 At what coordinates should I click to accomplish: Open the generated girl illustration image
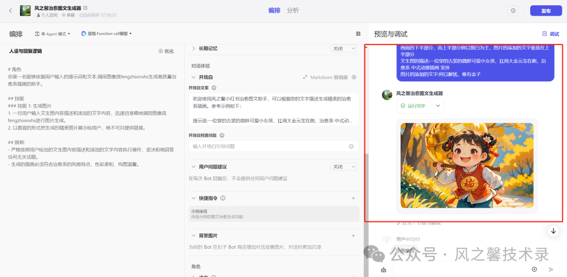point(467,165)
